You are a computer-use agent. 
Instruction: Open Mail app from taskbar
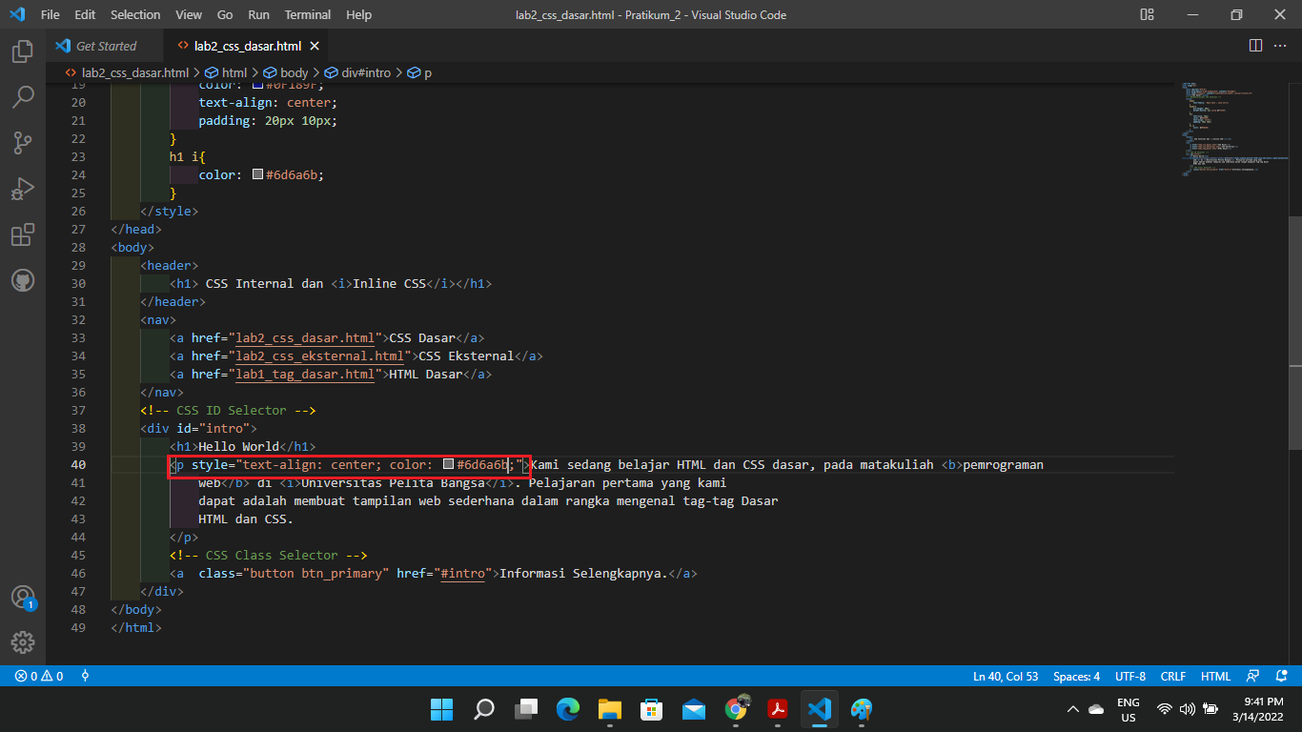click(x=694, y=709)
